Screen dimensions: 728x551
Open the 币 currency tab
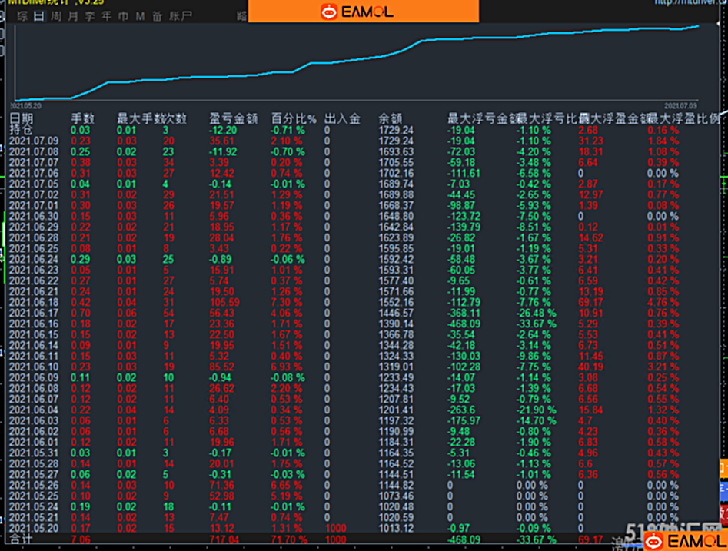pos(124,17)
